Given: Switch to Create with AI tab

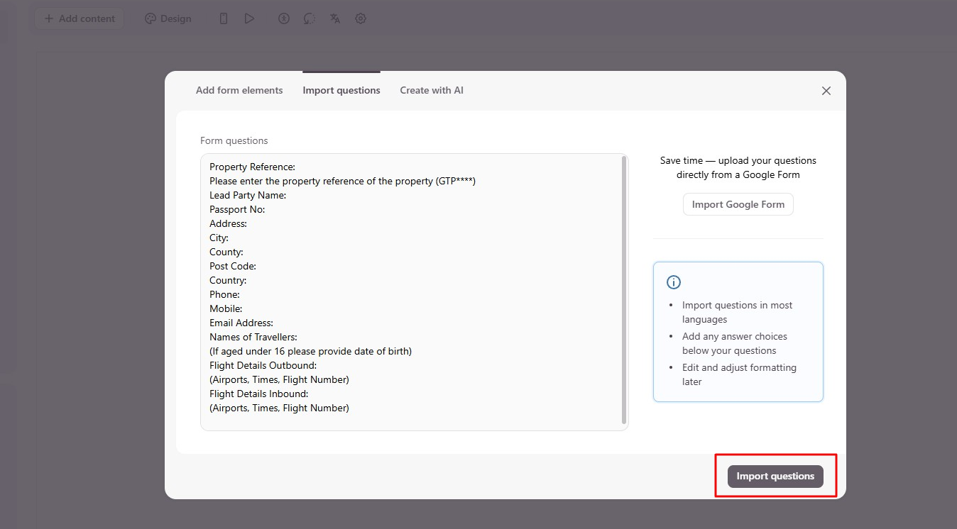Looking at the screenshot, I should pyautogui.click(x=432, y=90).
